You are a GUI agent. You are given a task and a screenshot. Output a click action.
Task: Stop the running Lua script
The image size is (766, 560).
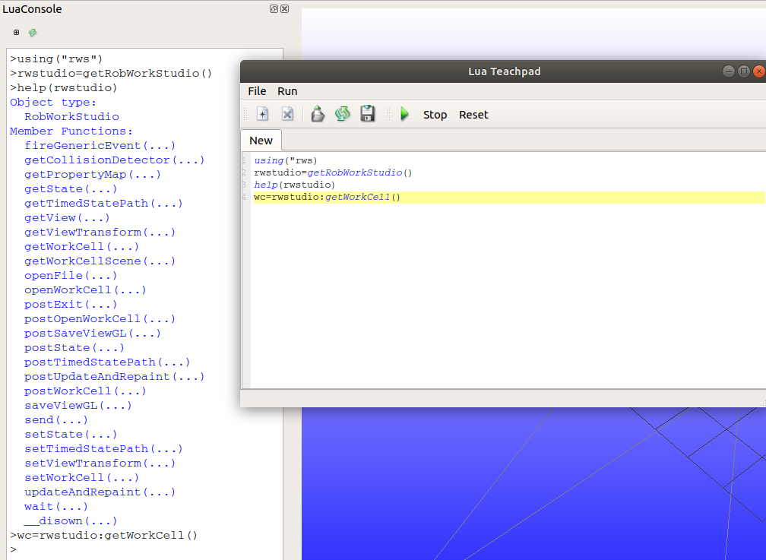435,115
